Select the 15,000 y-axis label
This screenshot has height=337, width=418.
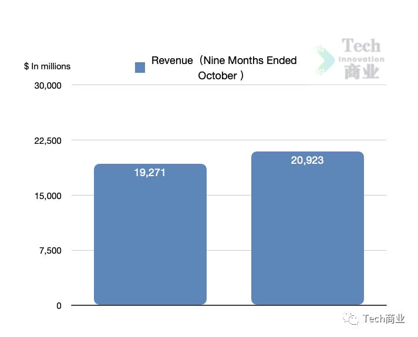coord(48,196)
